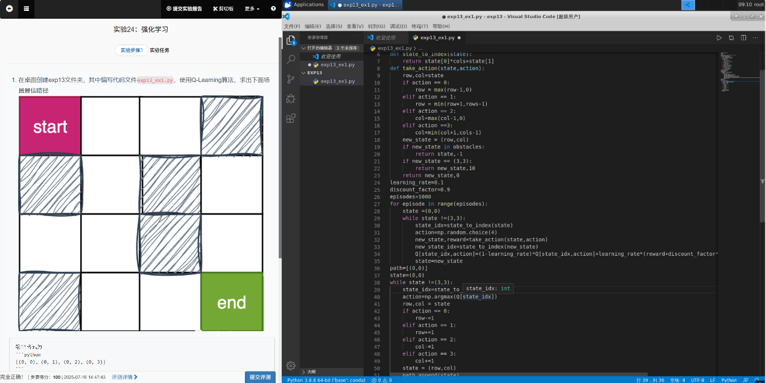
Task: Open the 更多 dropdown menu
Action: (x=252, y=9)
